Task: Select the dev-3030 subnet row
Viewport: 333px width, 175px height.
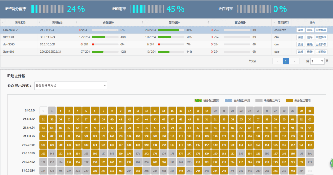Action: coord(19,44)
